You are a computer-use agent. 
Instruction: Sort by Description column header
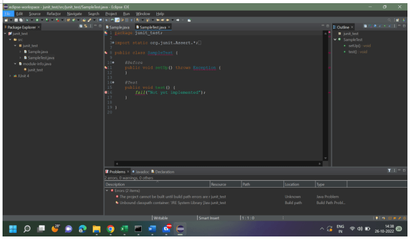pyautogui.click(x=157, y=184)
